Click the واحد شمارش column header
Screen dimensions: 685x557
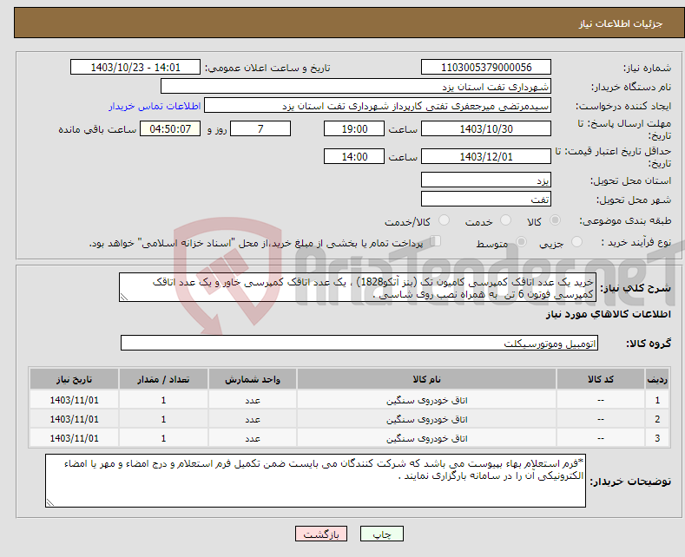click(x=253, y=379)
